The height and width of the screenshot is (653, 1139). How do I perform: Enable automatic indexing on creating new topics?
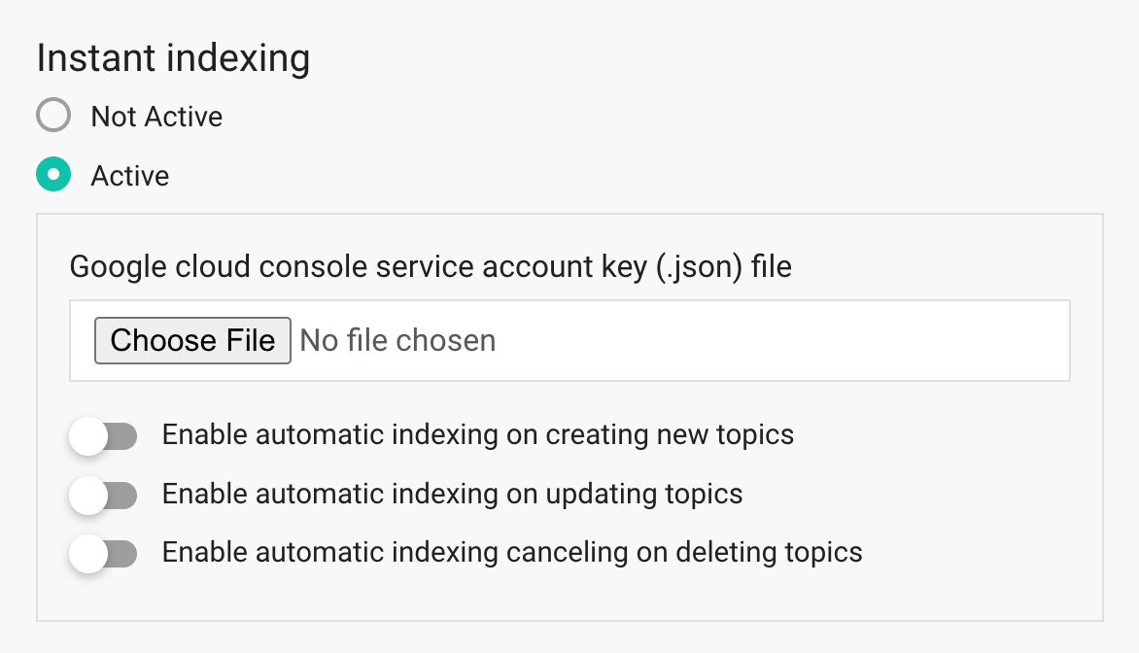coord(102,436)
